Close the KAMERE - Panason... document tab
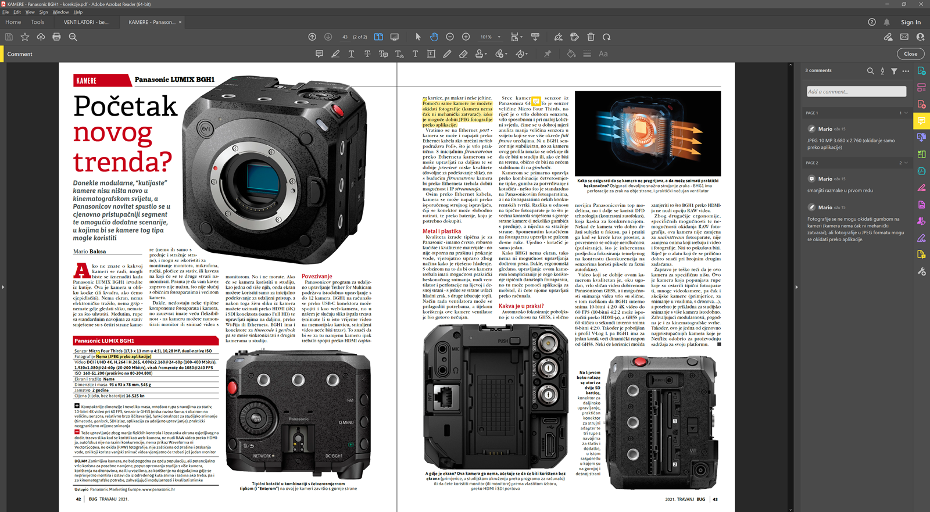The image size is (930, 512). click(180, 22)
